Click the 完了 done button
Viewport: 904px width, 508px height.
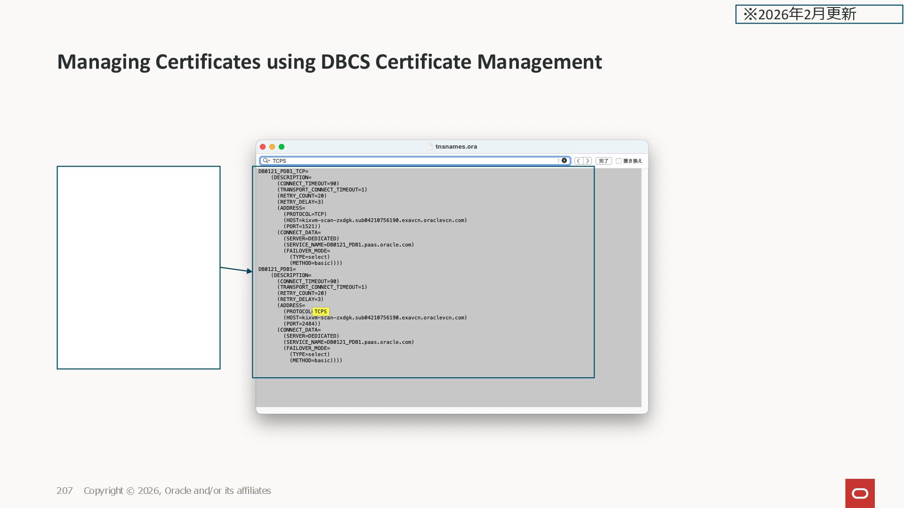[x=603, y=161]
